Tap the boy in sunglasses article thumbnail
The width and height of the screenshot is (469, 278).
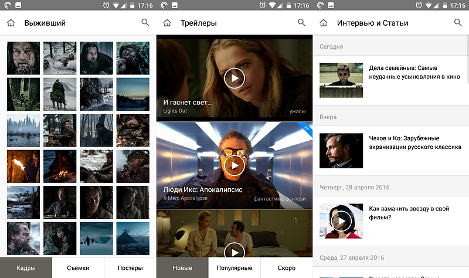pyautogui.click(x=341, y=80)
